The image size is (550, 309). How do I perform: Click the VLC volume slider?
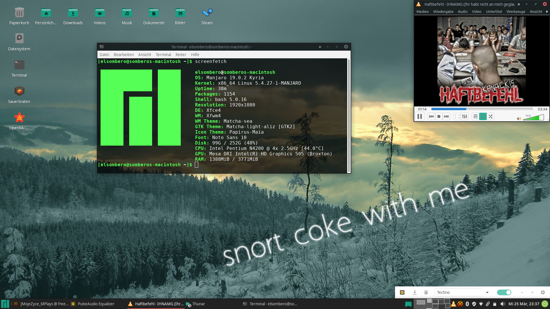point(533,117)
